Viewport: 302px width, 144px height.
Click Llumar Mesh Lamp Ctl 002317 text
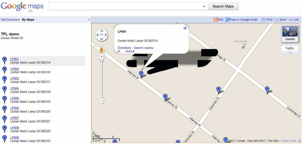(30, 82)
